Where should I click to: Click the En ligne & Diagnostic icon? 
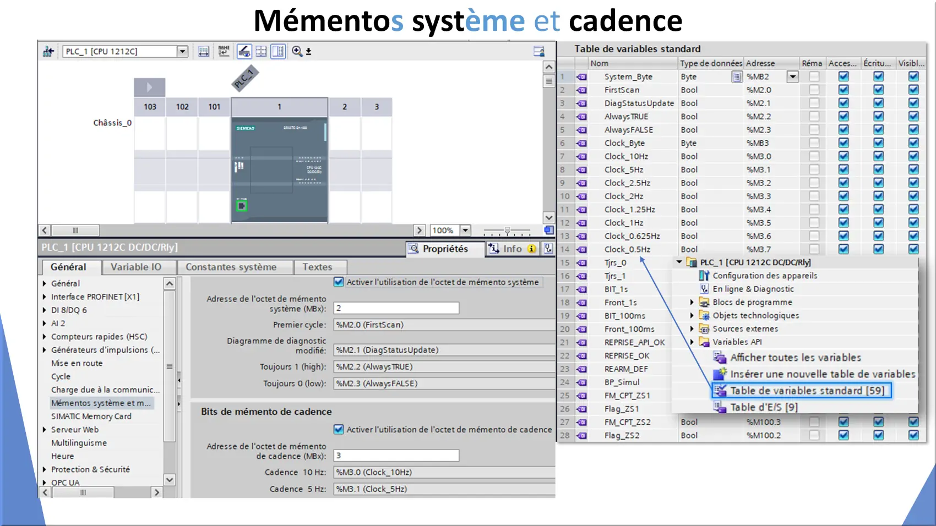[x=704, y=289]
